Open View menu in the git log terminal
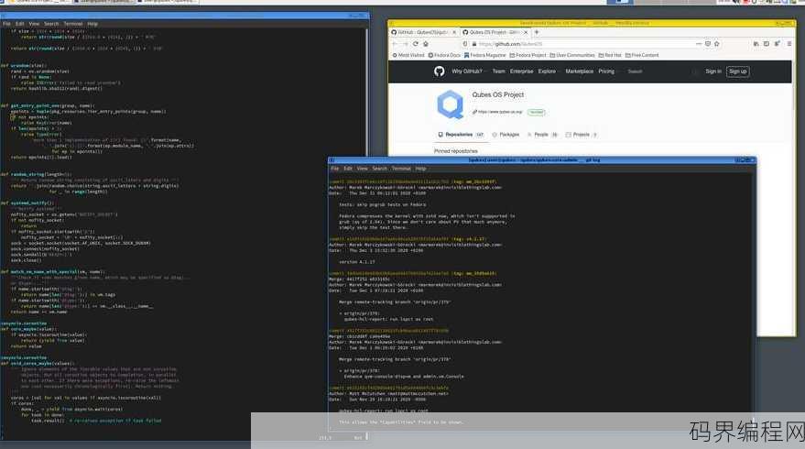Image resolution: width=805 pixels, height=449 pixels. pos(362,169)
